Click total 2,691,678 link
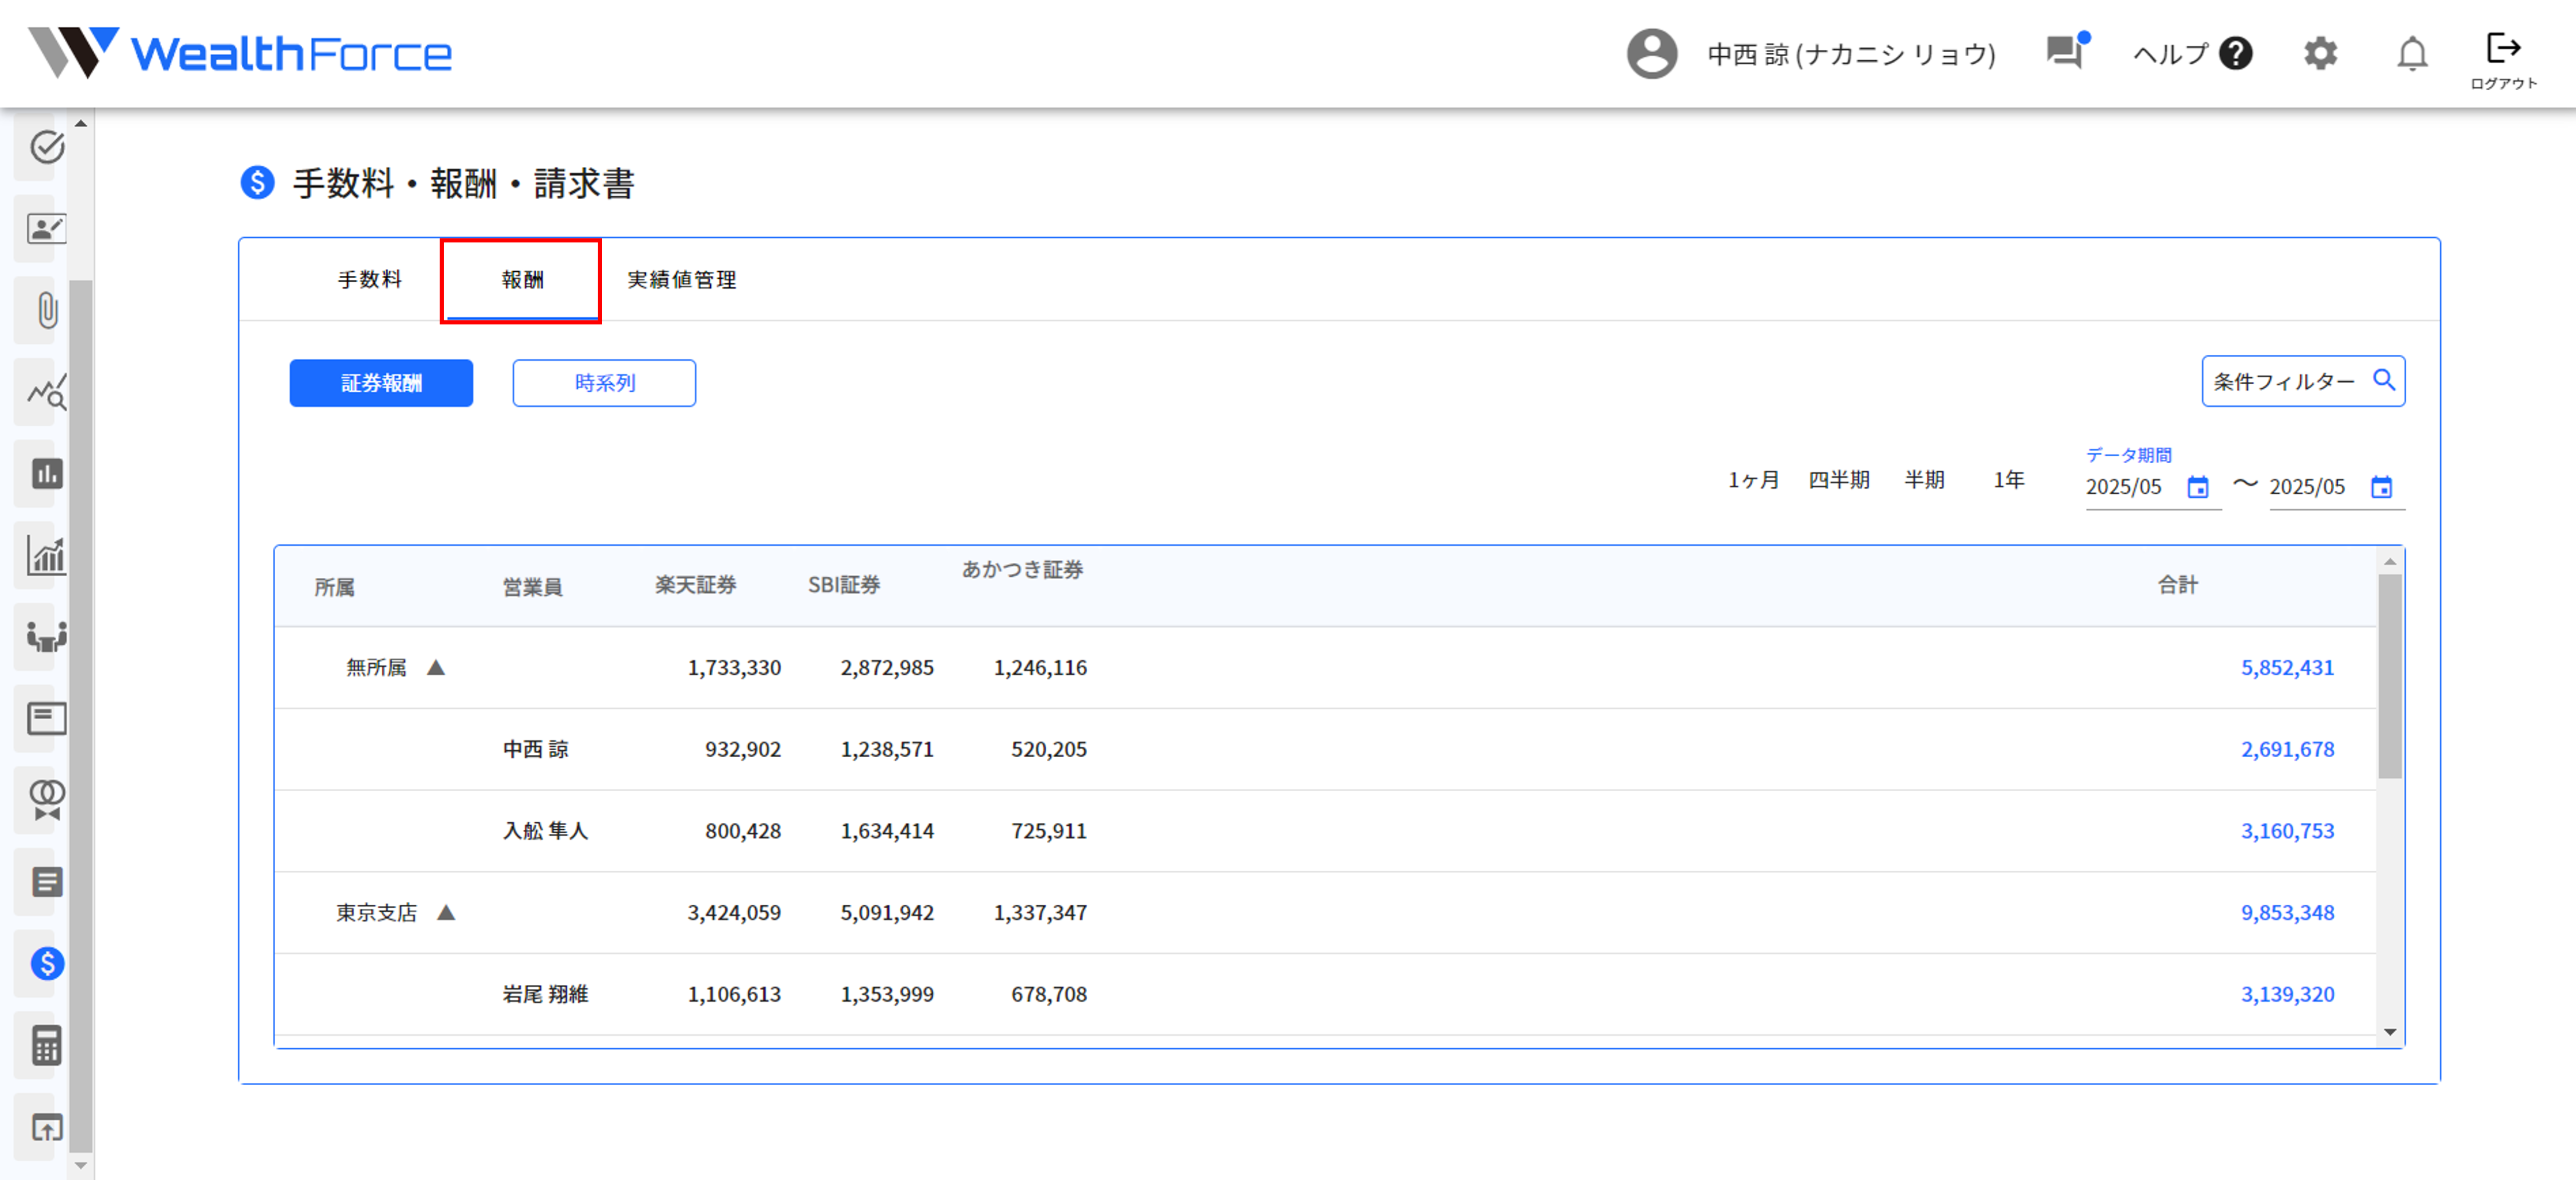This screenshot has height=1180, width=2576. 2287,750
